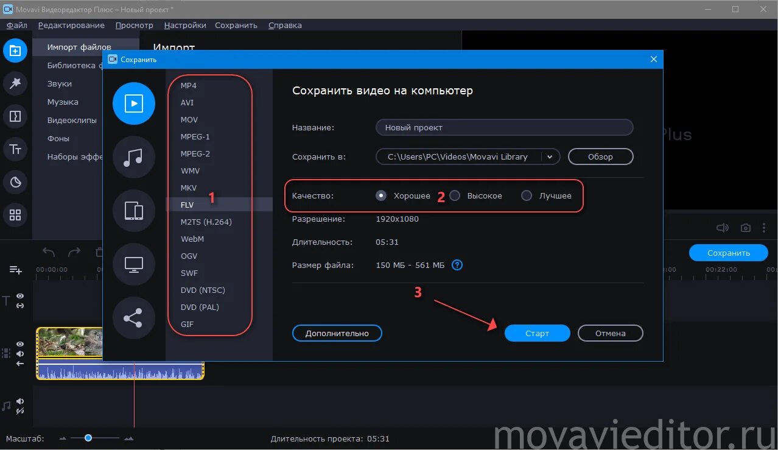The image size is (778, 450).
Task: Select the Лучшее quality radio button
Action: pyautogui.click(x=527, y=195)
